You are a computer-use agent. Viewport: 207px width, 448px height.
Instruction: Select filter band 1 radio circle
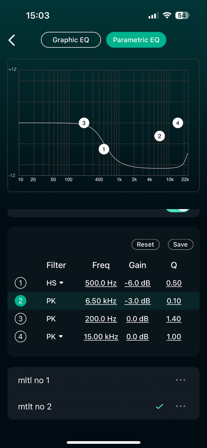[20, 283]
